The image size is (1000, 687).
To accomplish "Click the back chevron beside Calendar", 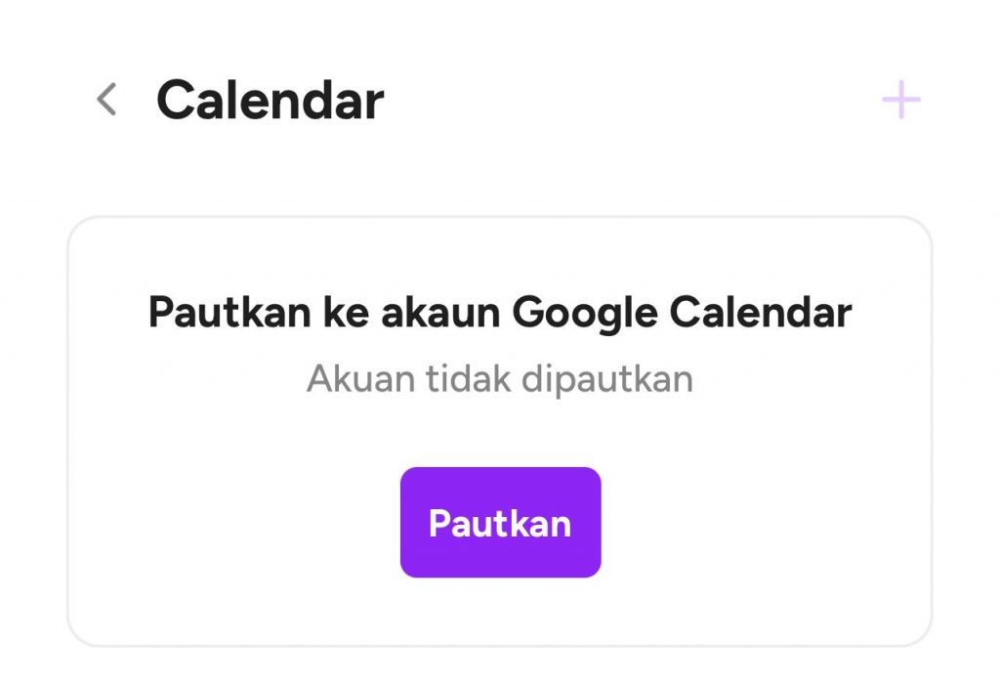I will (x=106, y=100).
